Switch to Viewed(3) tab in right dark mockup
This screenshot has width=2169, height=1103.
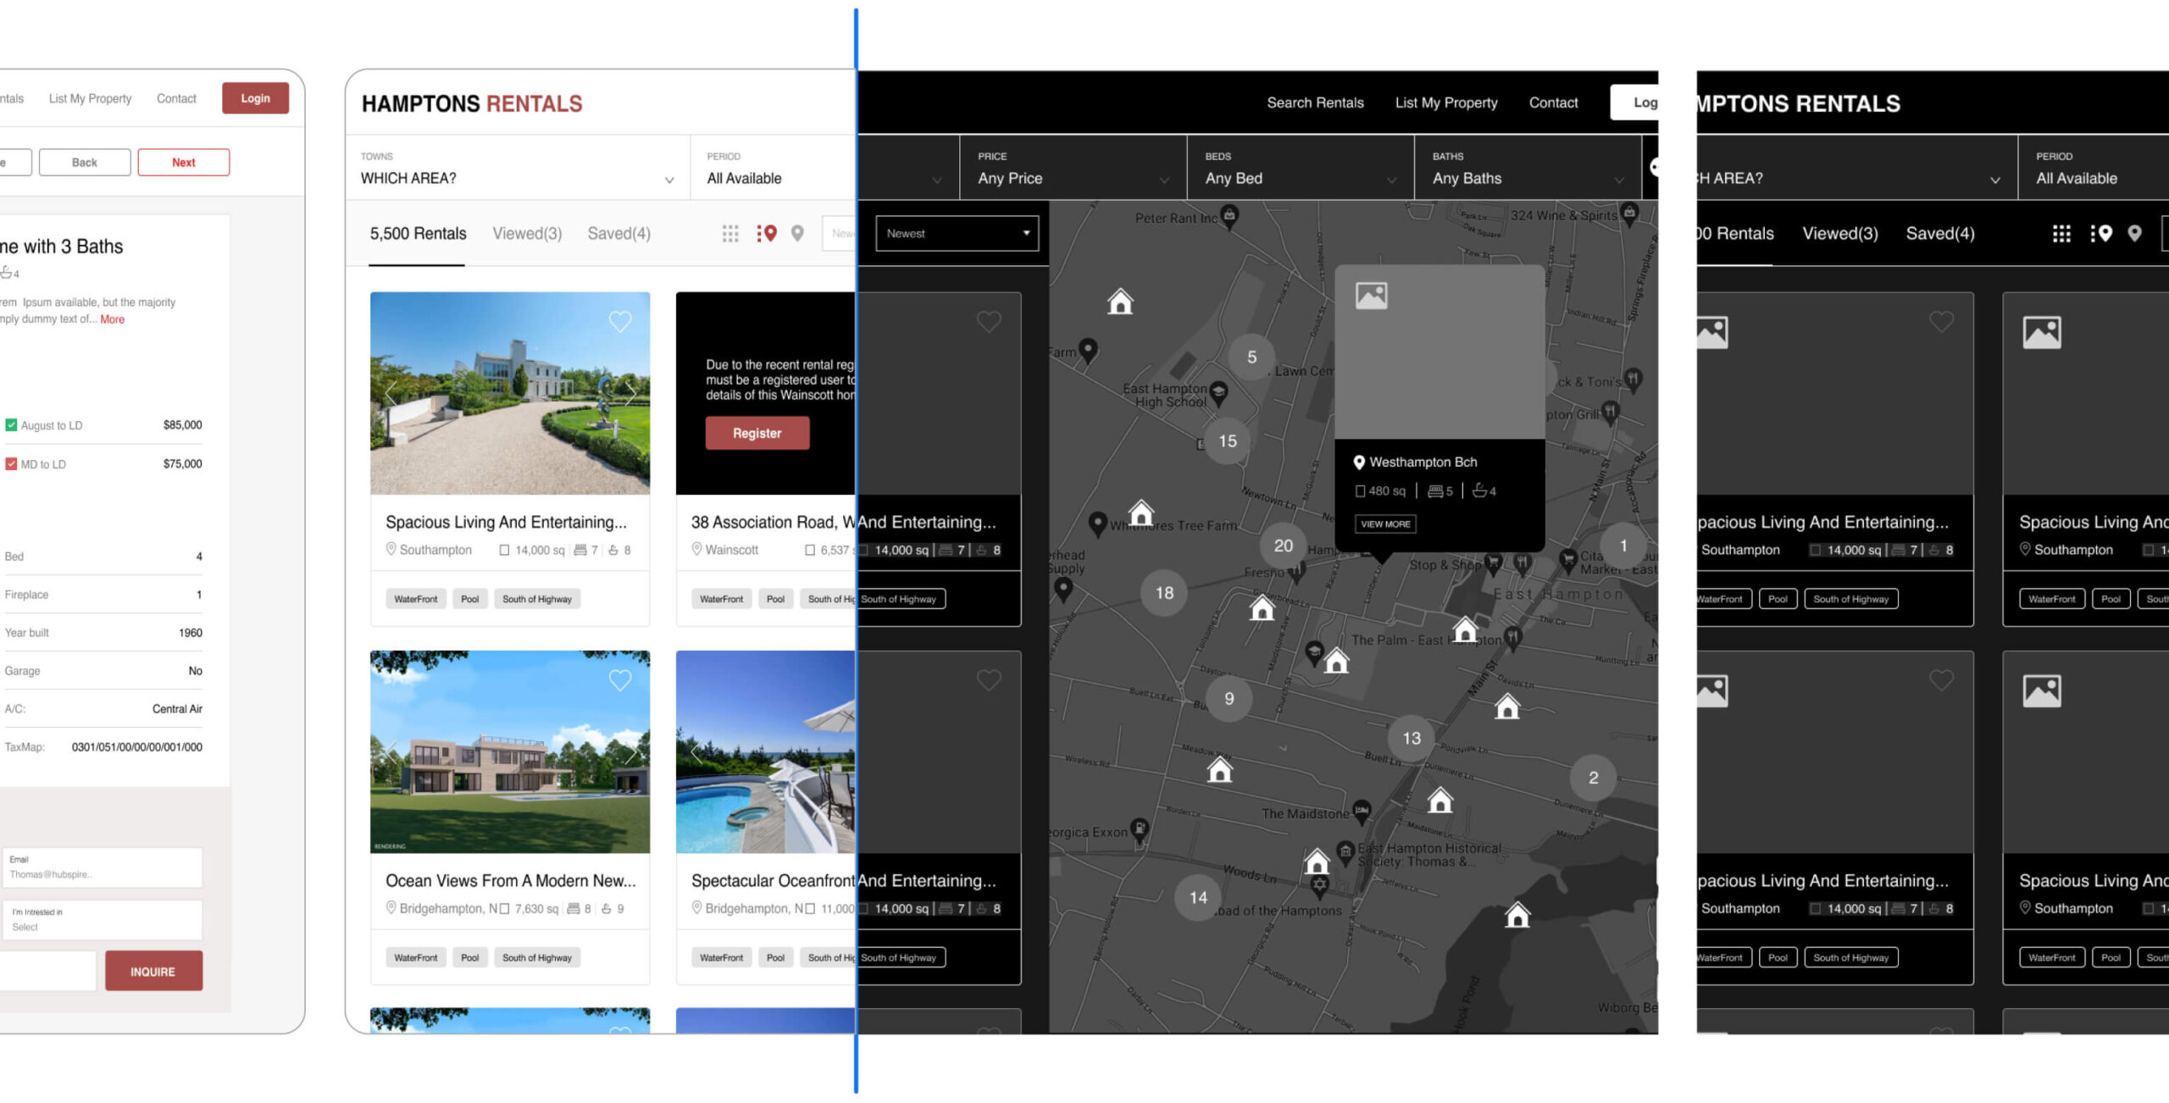tap(1839, 234)
